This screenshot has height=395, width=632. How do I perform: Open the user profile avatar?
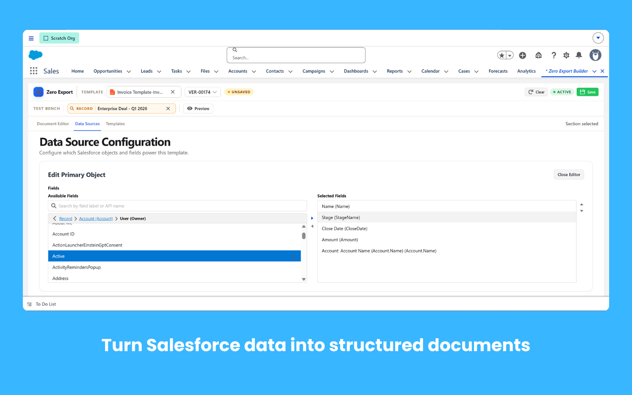[595, 55]
